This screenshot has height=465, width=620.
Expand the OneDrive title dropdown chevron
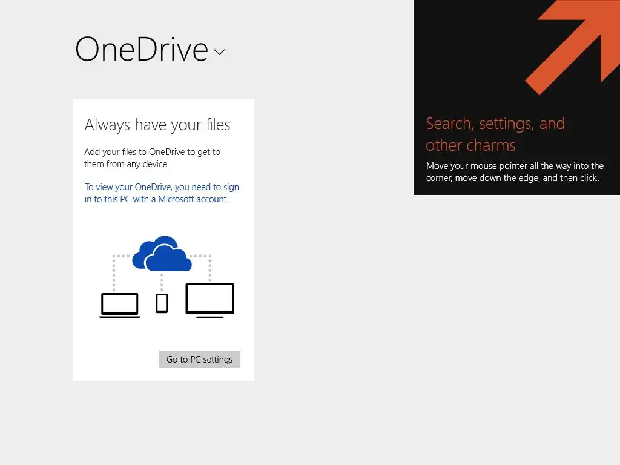coord(219,52)
